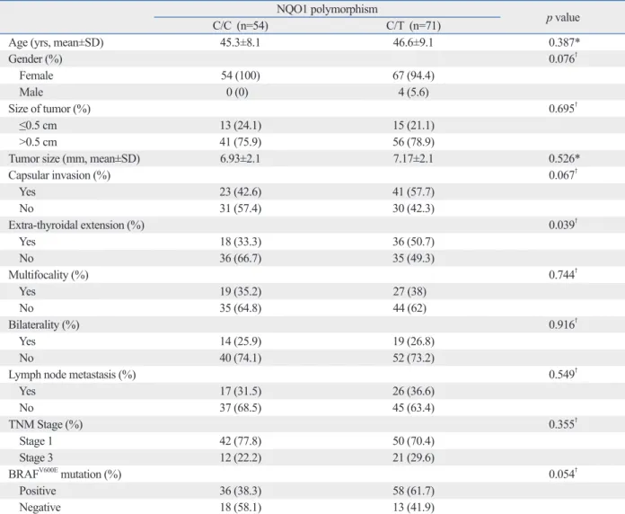Click the cell '58 (61.7)'
The image size is (625, 514).
pyautogui.click(x=413, y=492)
